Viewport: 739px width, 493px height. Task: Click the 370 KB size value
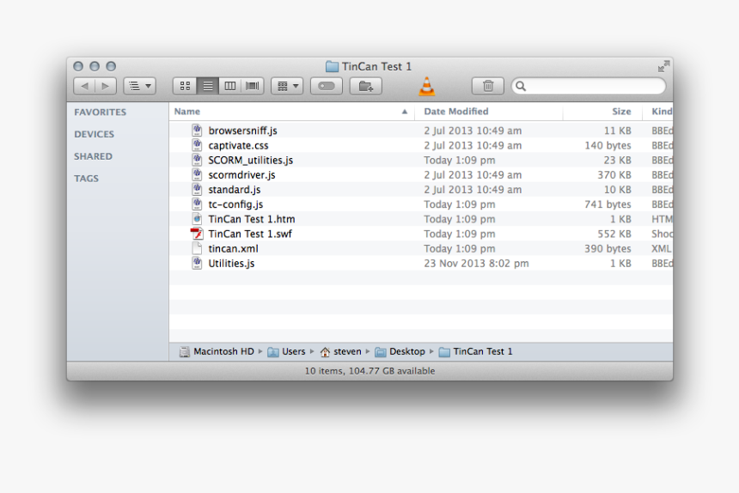614,174
